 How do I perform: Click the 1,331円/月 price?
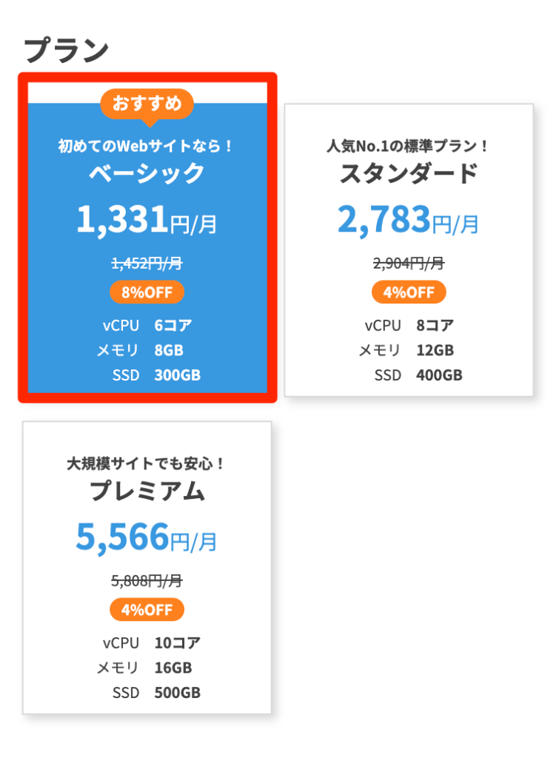(147, 220)
